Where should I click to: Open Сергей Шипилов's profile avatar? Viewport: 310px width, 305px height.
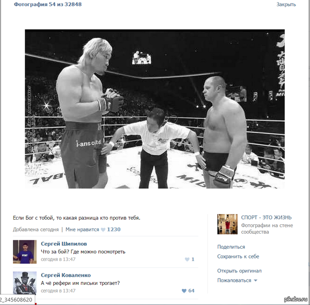click(x=25, y=252)
